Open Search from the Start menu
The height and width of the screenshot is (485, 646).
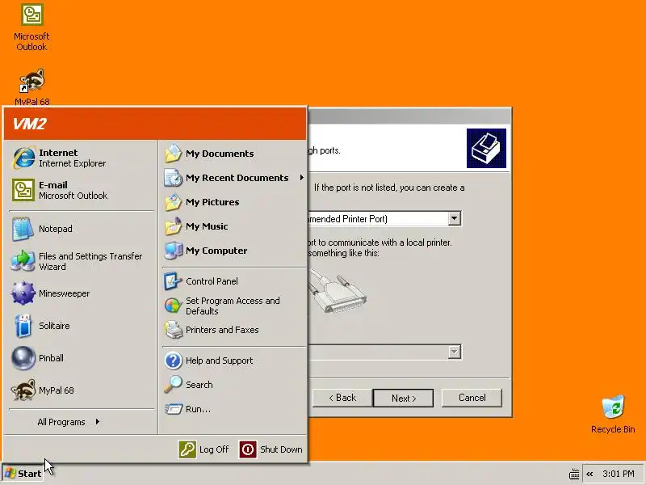tap(233, 385)
